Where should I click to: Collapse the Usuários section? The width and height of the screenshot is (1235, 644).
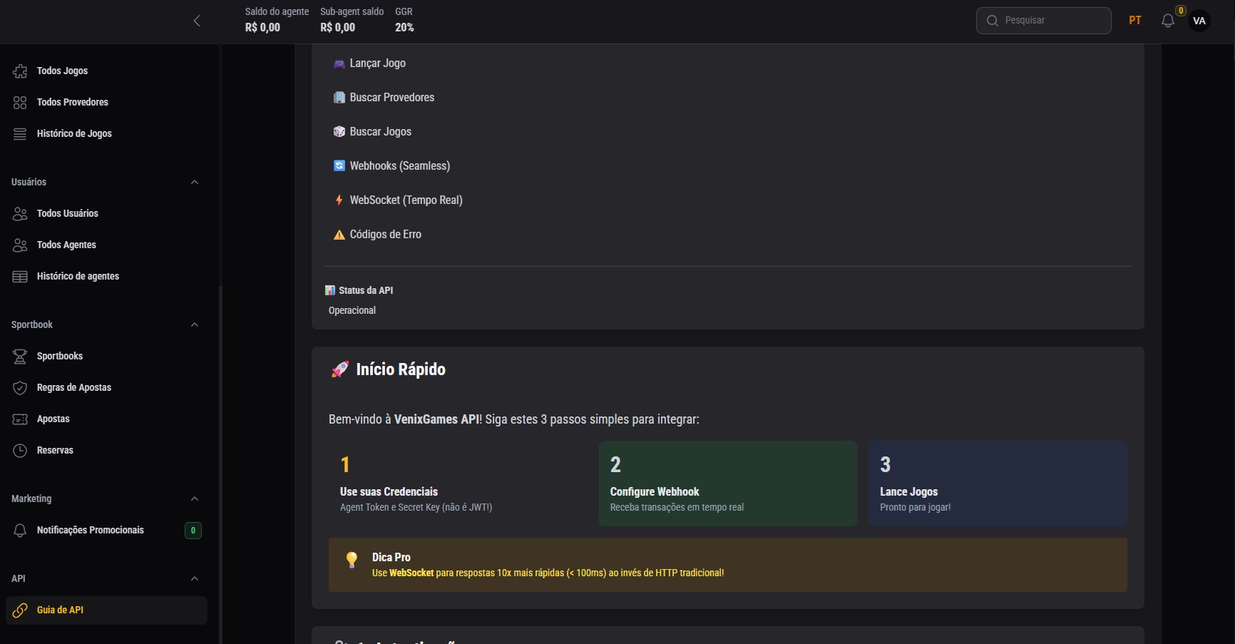coord(195,183)
